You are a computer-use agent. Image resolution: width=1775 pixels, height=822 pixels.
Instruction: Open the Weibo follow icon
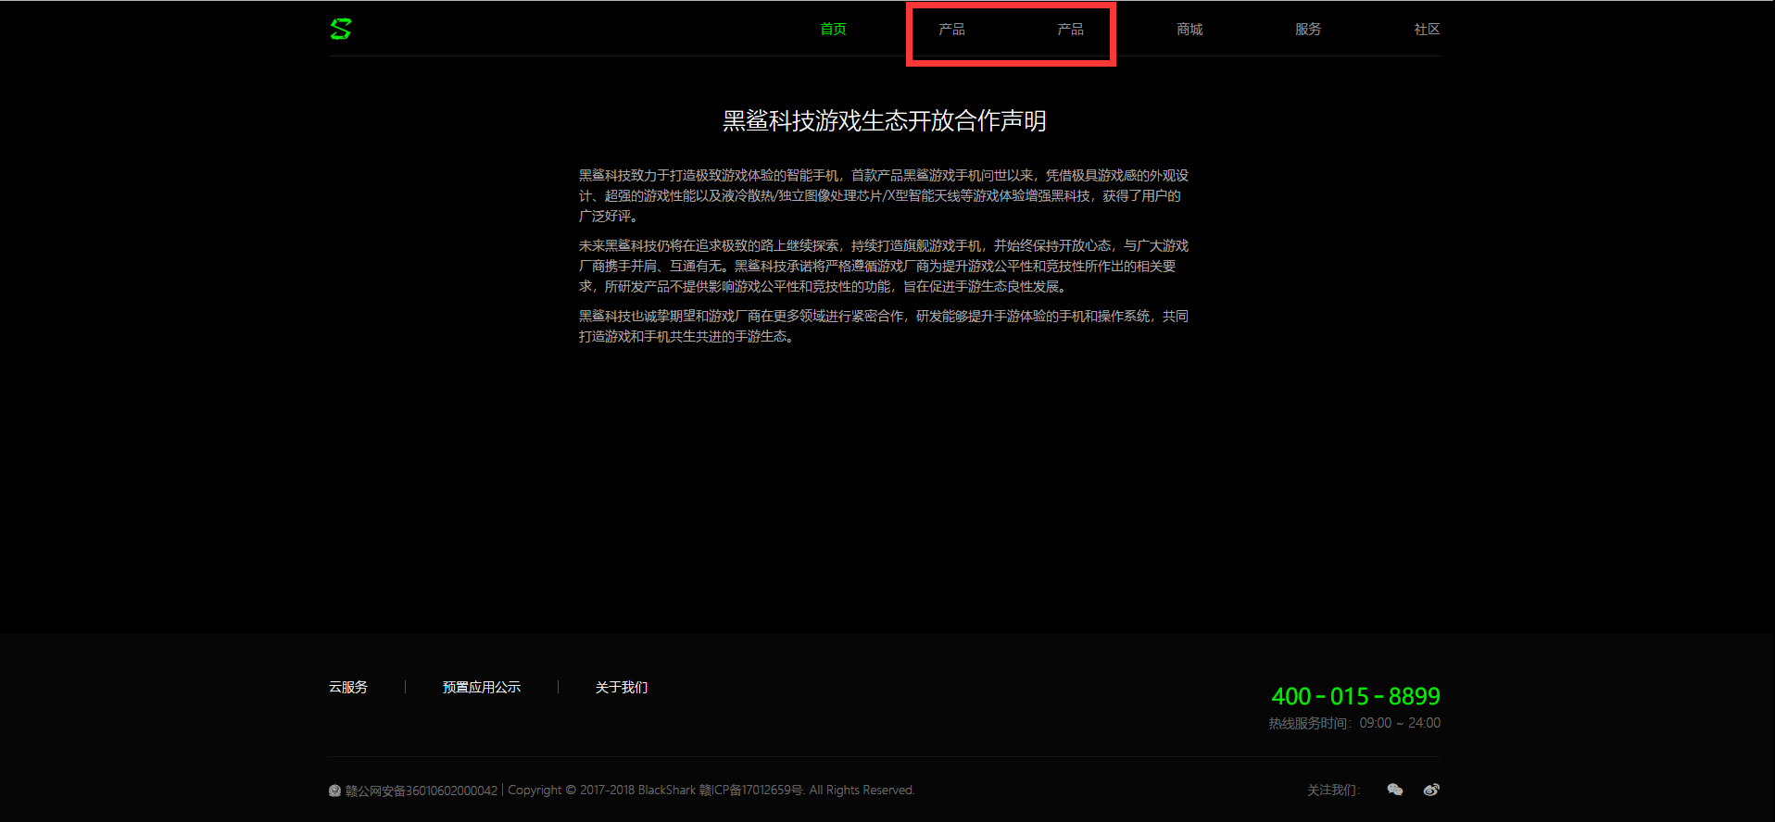[1431, 790]
